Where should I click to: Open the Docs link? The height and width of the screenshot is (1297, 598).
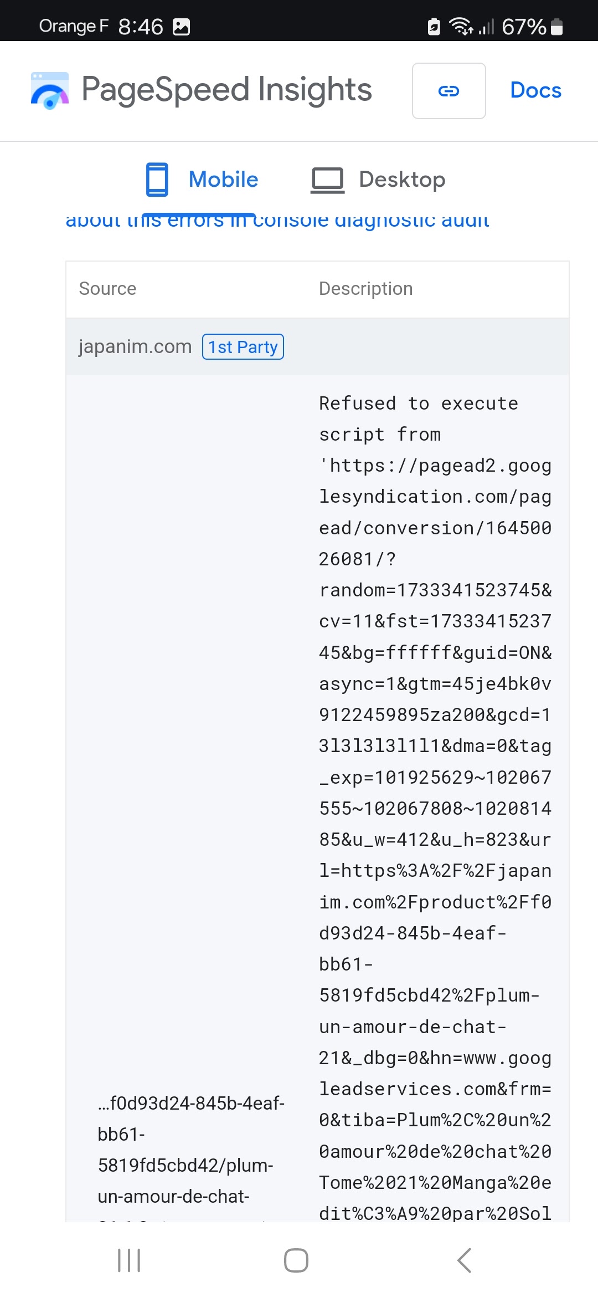(x=535, y=90)
